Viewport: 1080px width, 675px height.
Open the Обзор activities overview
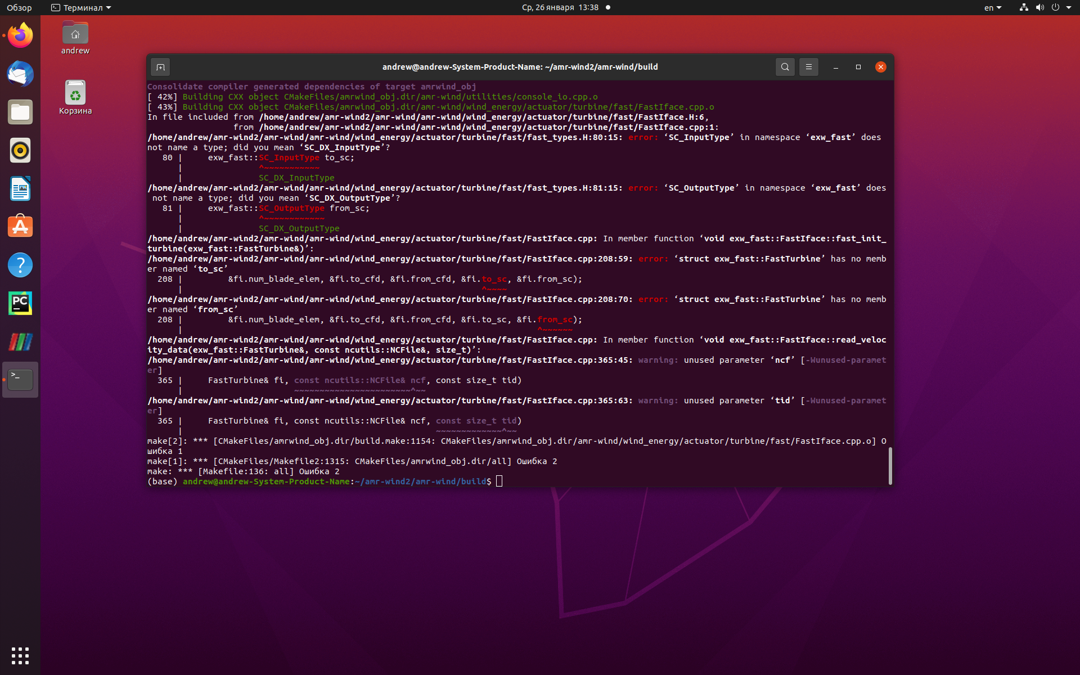[x=19, y=7]
